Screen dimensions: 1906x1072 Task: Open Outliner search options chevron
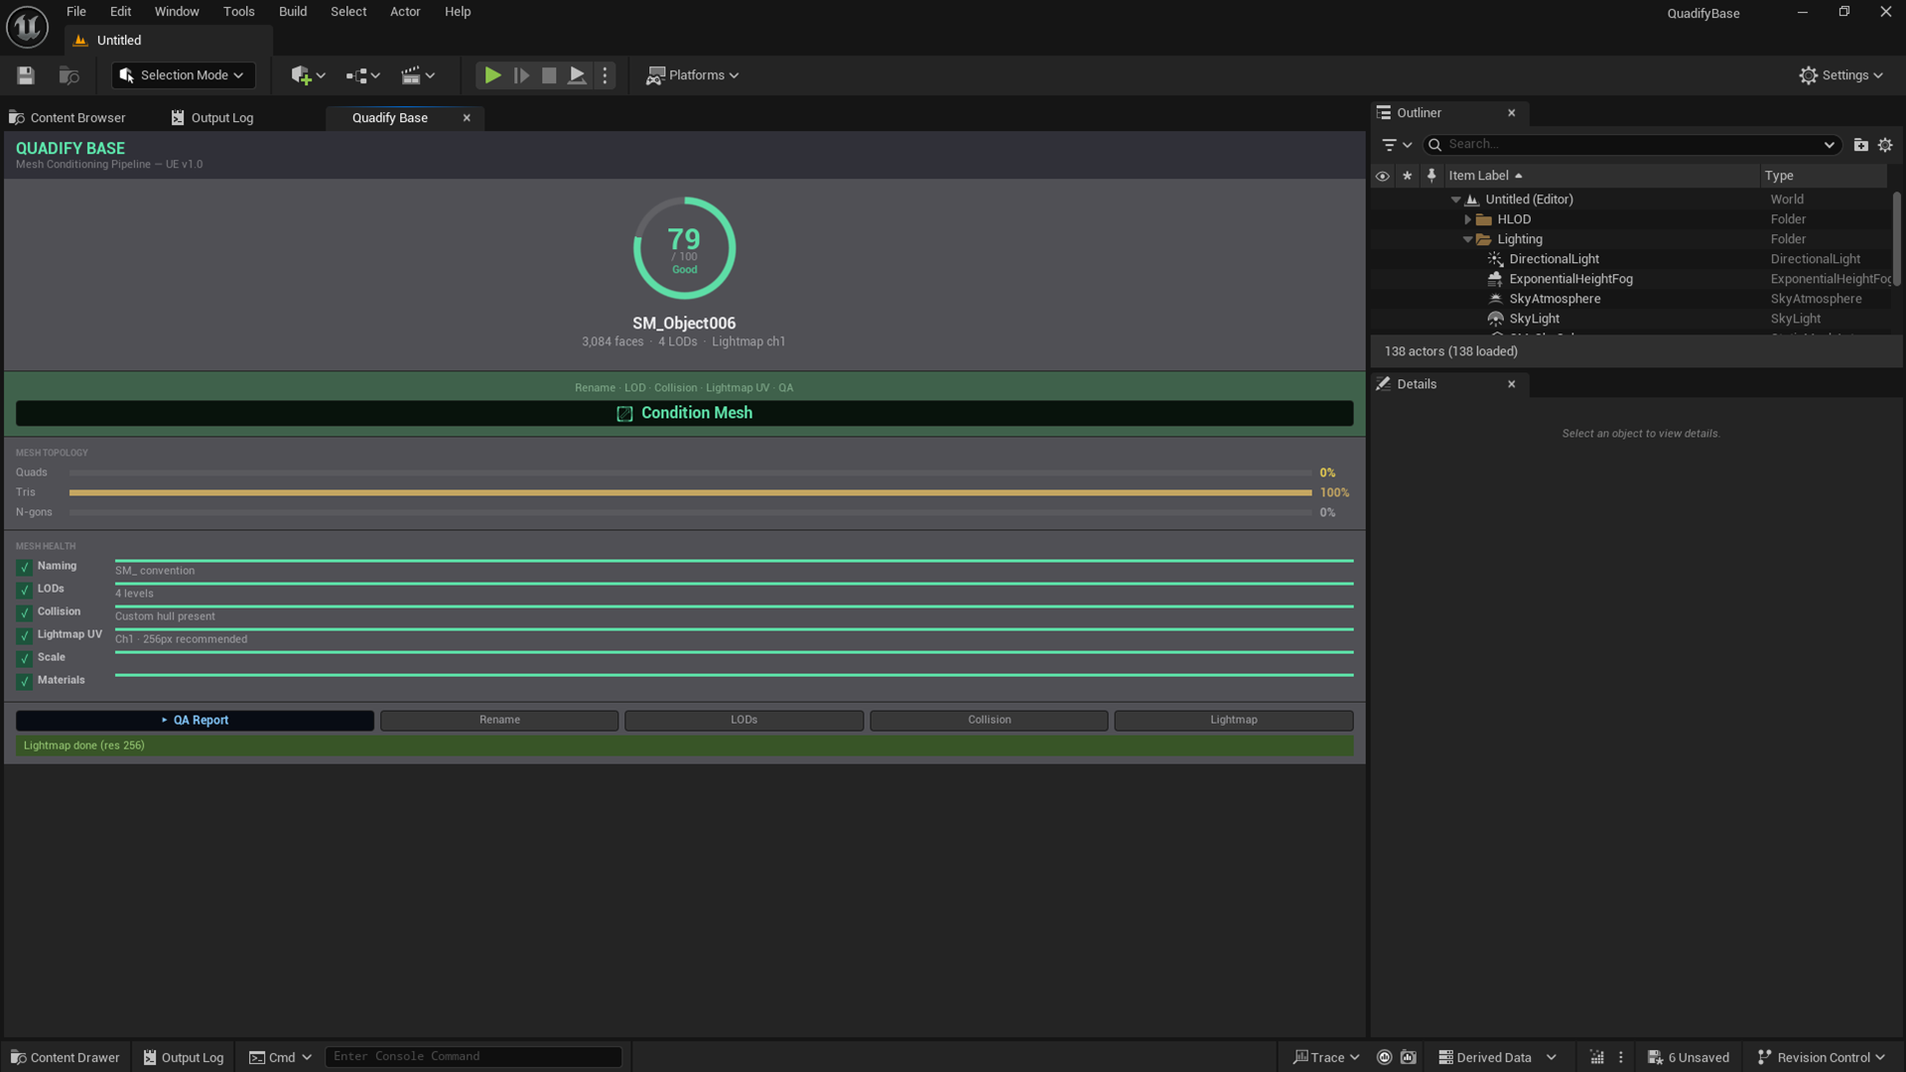click(x=1829, y=145)
